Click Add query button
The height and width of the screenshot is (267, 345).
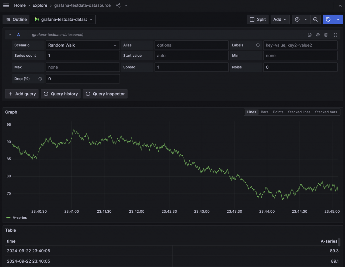pos(22,94)
